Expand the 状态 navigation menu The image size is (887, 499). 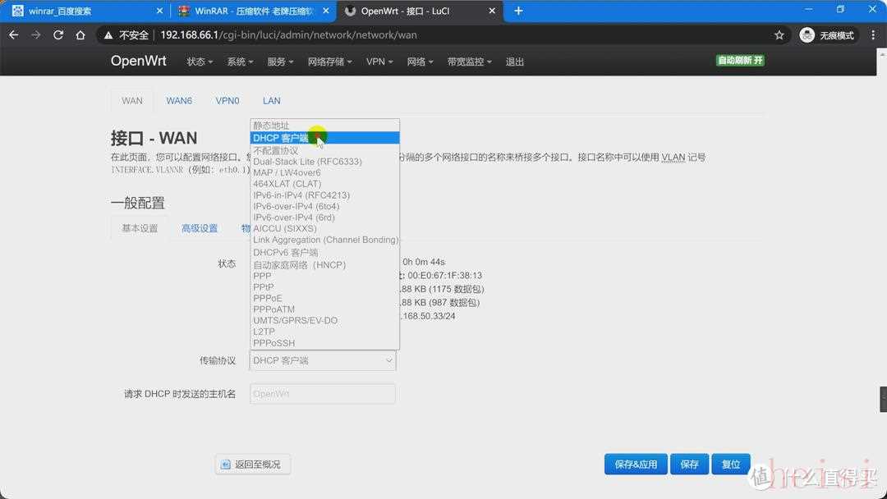pyautogui.click(x=199, y=62)
